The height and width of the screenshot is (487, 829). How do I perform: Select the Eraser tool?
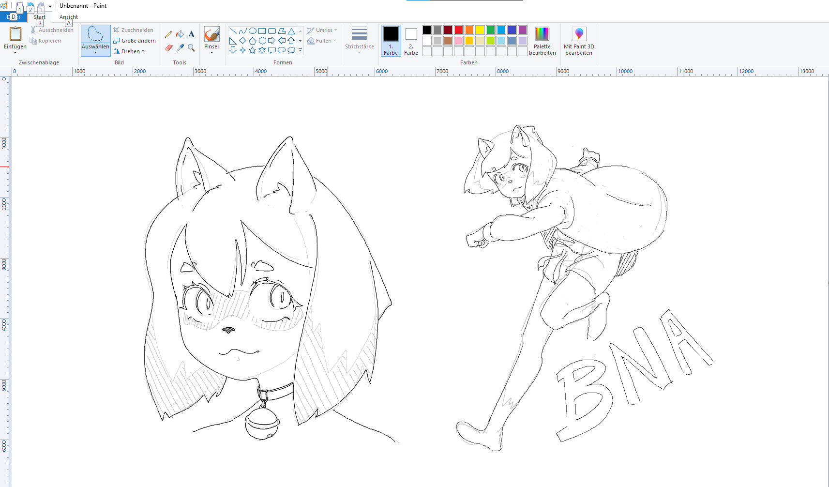168,47
